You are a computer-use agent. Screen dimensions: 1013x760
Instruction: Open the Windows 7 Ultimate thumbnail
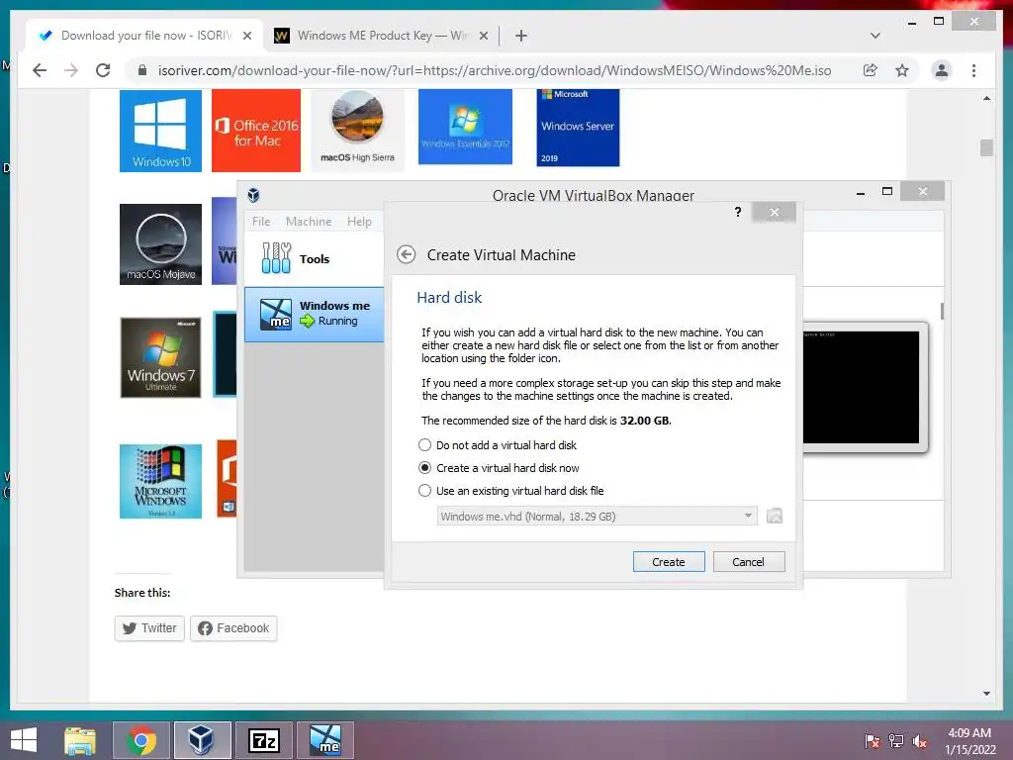pyautogui.click(x=160, y=357)
